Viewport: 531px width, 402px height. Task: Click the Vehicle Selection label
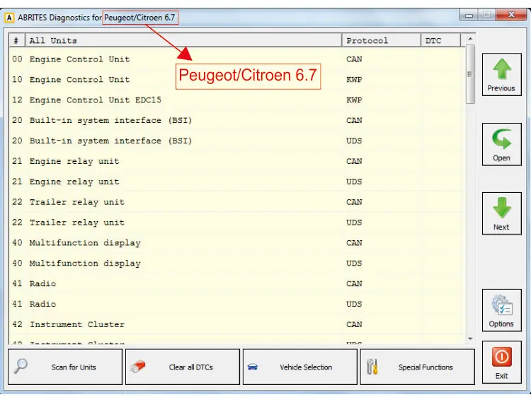click(306, 367)
